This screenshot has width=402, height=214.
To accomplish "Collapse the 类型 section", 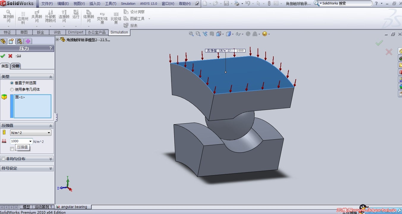I will pos(51,77).
